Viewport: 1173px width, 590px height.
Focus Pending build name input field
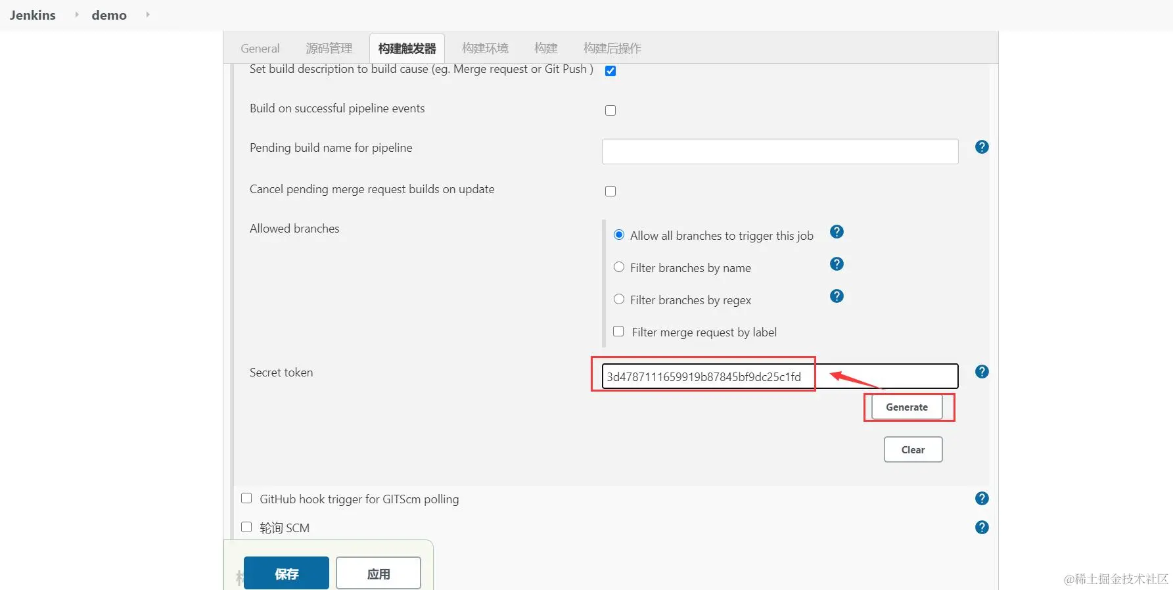[x=780, y=152]
